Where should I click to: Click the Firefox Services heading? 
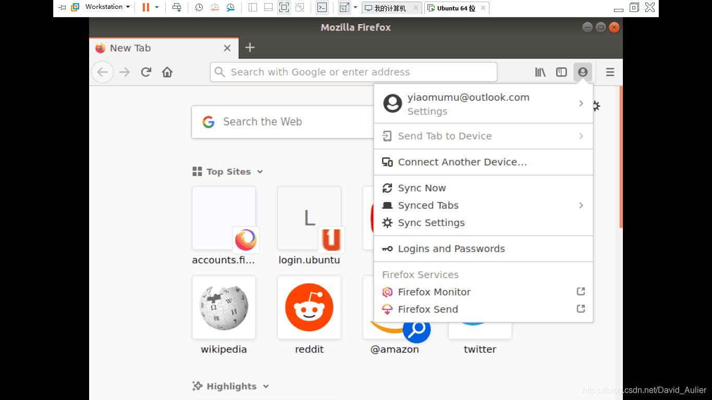[x=420, y=274]
